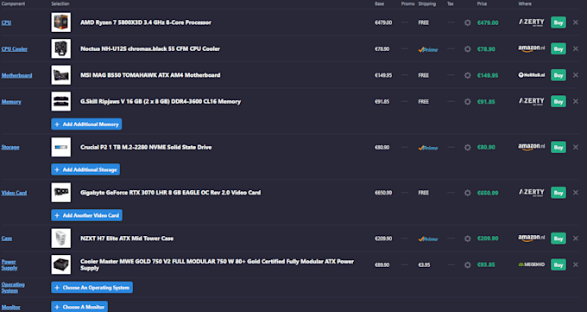This screenshot has width=587, height=312.
Task: Open the Cooler Master power supply thumbnail
Action: coord(61,264)
